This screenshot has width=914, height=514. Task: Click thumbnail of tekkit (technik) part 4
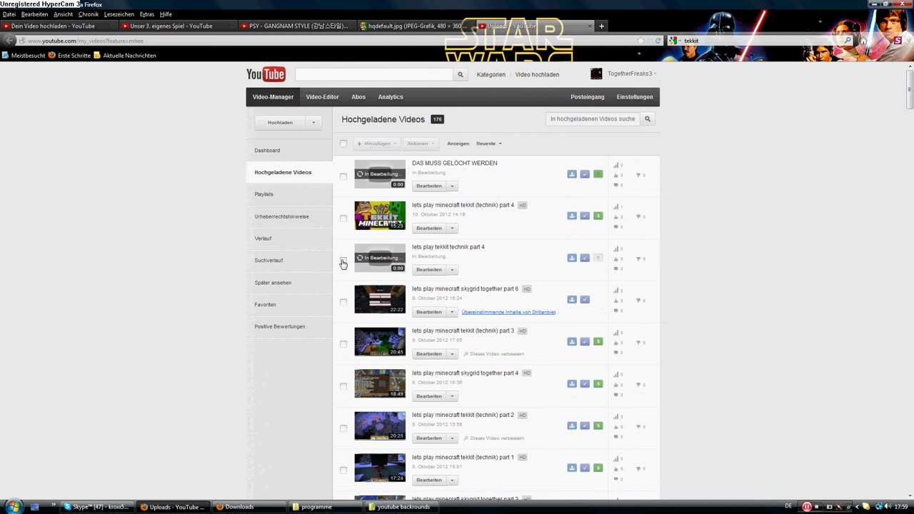click(x=380, y=216)
